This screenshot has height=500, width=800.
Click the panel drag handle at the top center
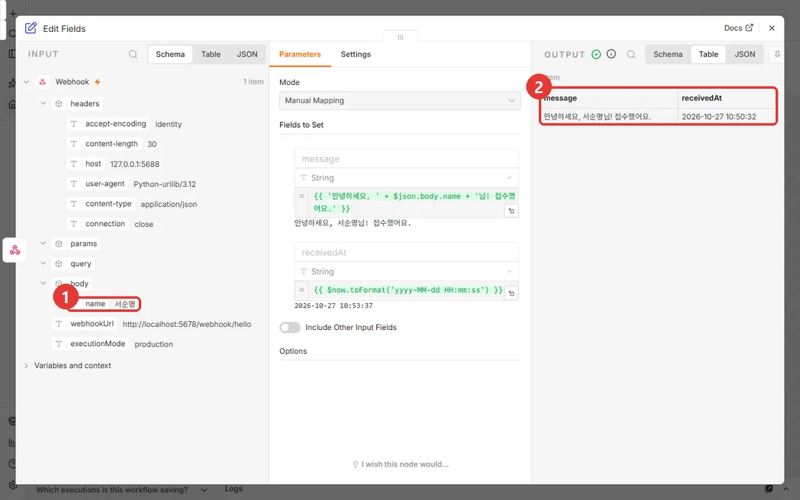point(401,37)
